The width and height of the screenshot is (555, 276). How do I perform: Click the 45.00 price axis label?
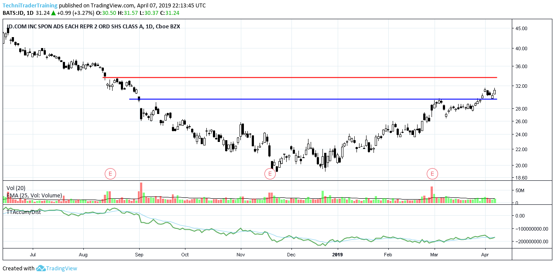521,28
